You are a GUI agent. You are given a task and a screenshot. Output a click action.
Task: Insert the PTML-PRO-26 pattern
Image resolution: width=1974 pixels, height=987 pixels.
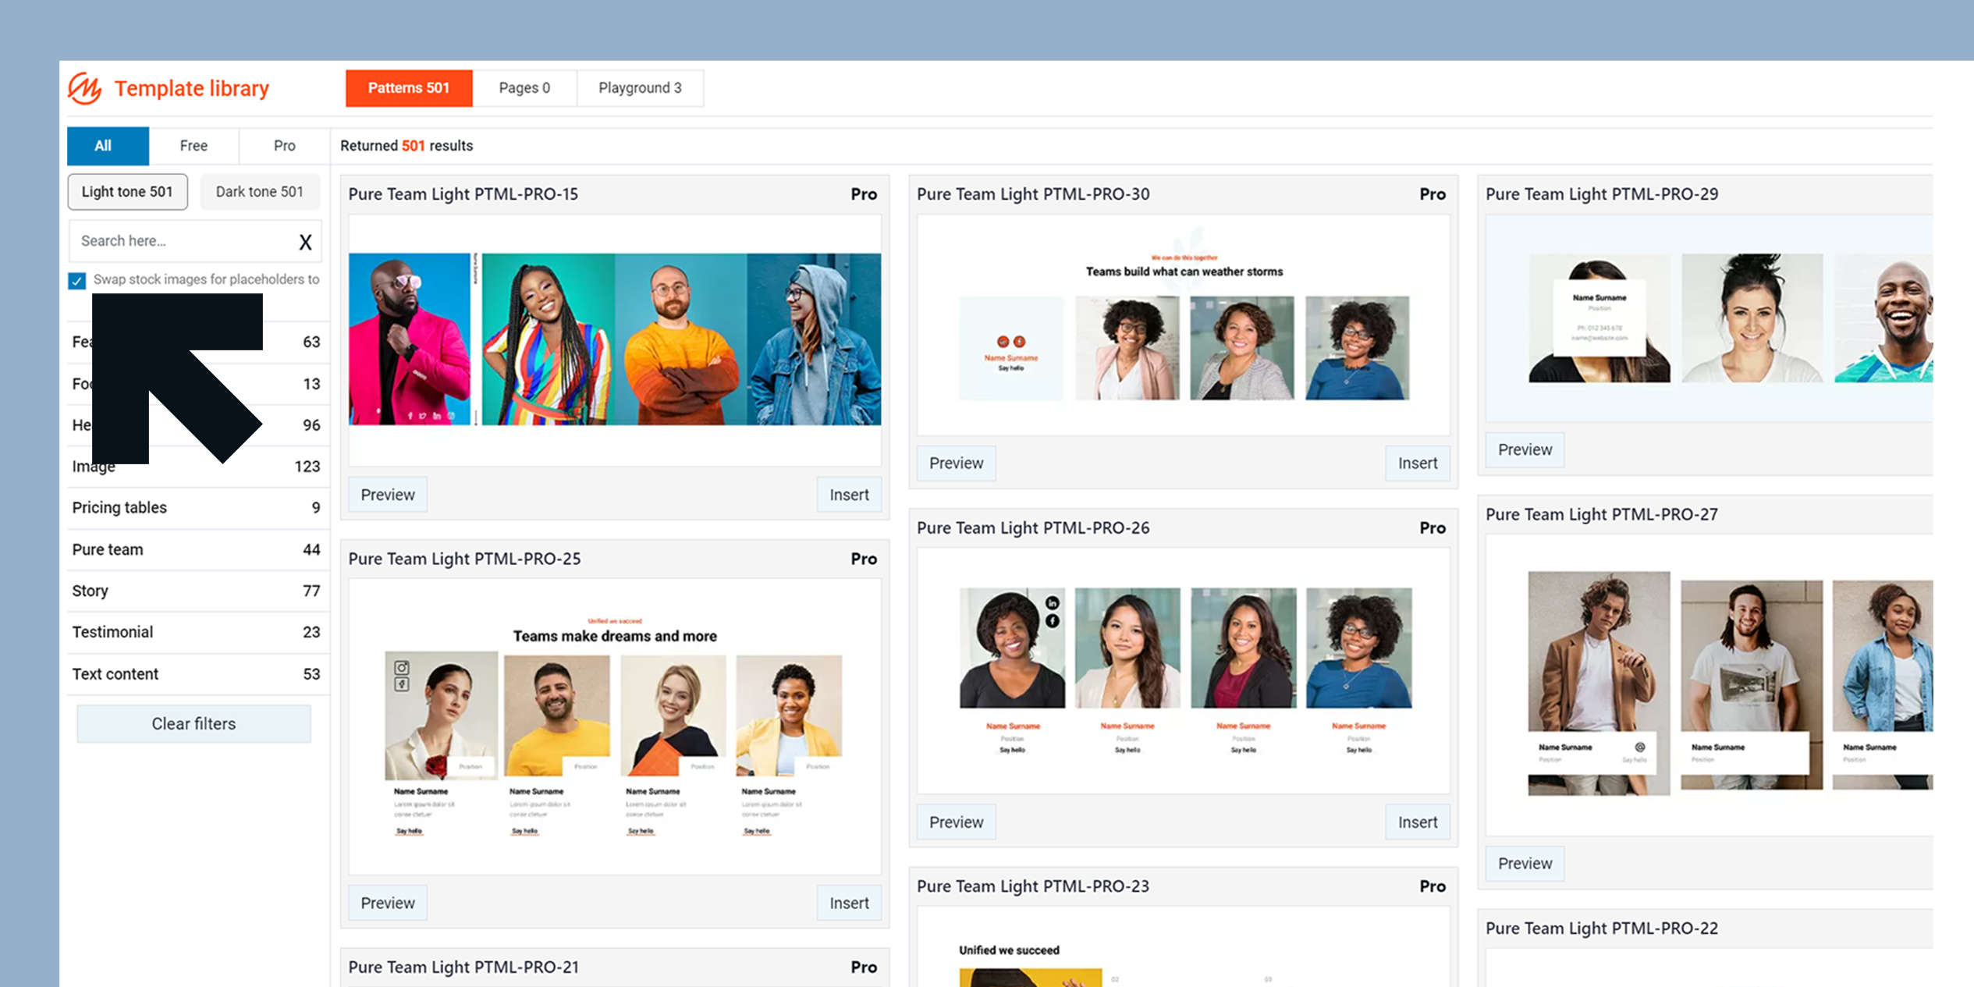(x=1417, y=822)
